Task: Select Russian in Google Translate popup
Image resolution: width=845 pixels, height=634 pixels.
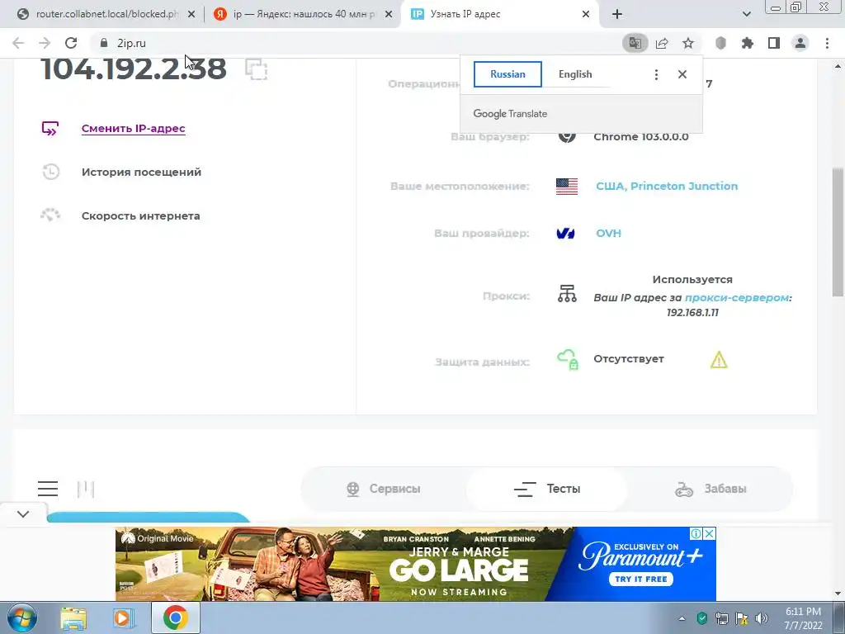Action: (x=507, y=74)
